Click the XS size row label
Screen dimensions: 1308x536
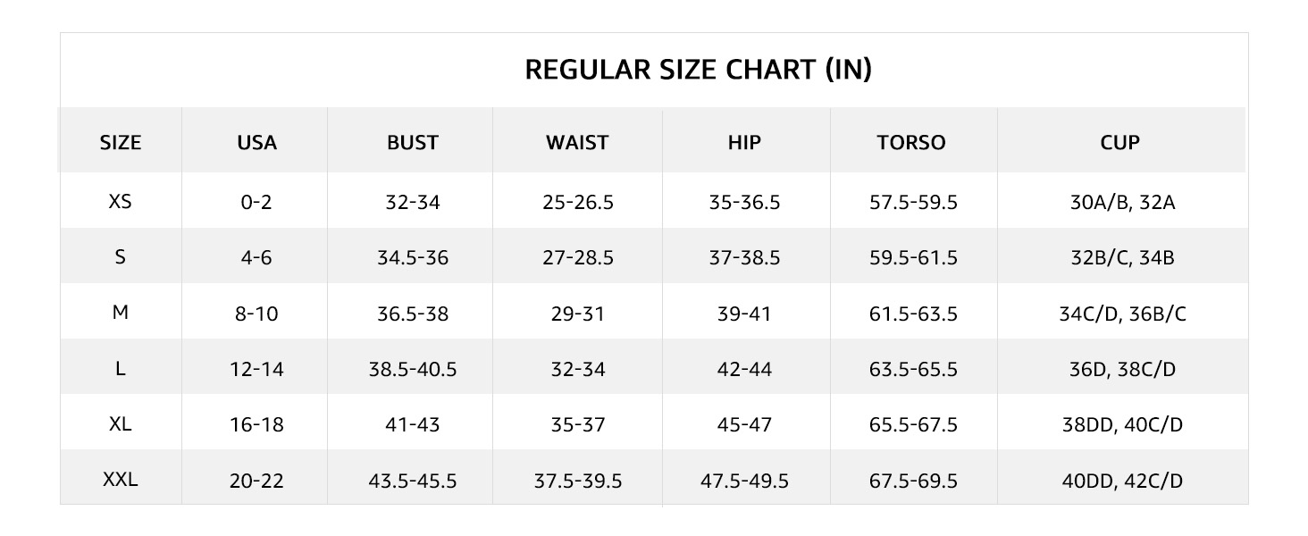(121, 202)
